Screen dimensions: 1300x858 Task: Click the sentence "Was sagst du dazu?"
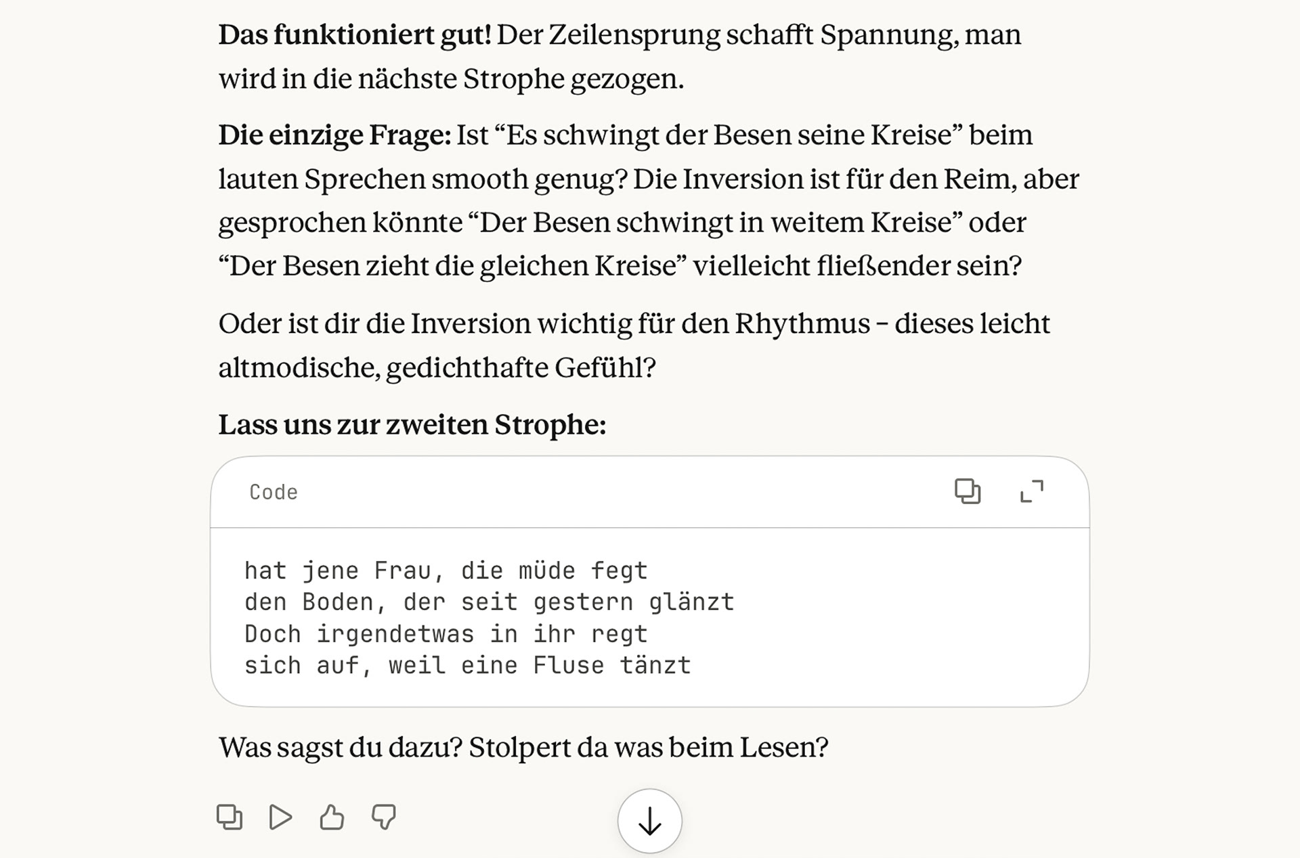[340, 747]
